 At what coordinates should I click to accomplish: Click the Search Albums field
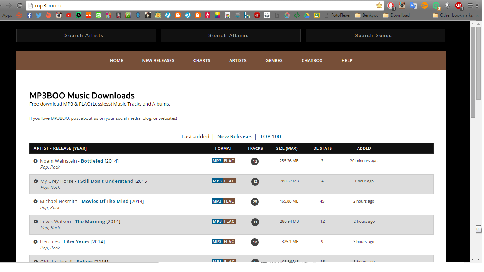click(x=231, y=35)
